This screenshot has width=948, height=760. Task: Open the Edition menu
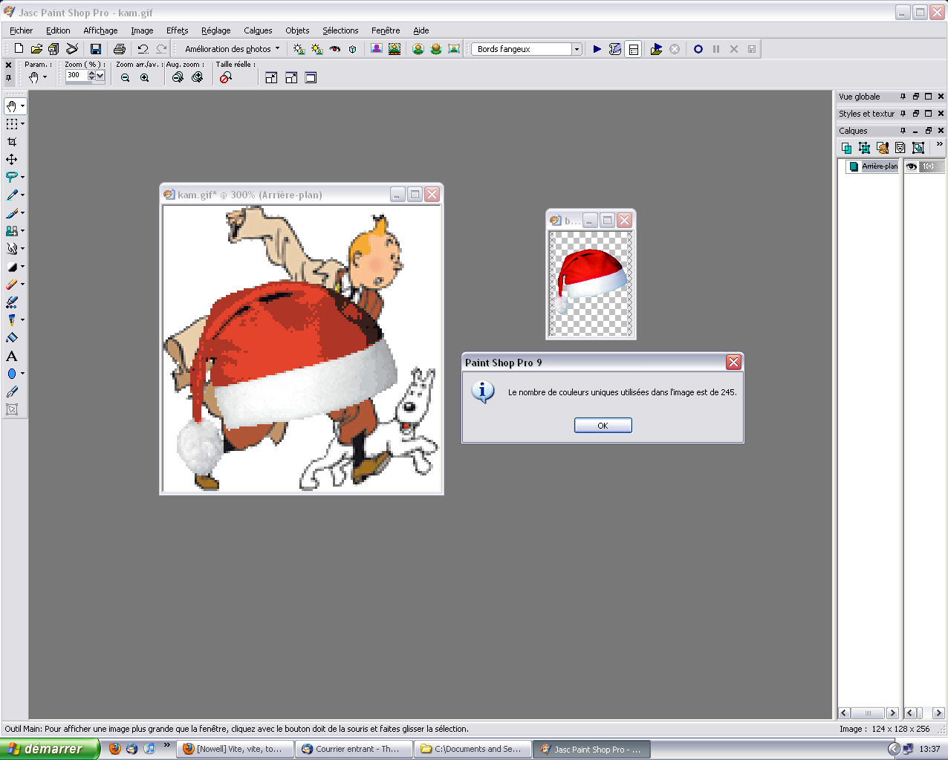[58, 30]
